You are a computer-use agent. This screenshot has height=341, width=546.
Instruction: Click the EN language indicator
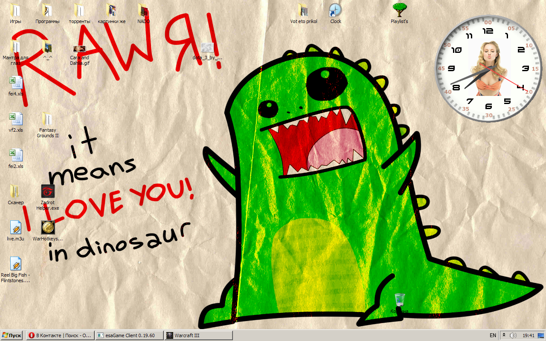point(493,335)
